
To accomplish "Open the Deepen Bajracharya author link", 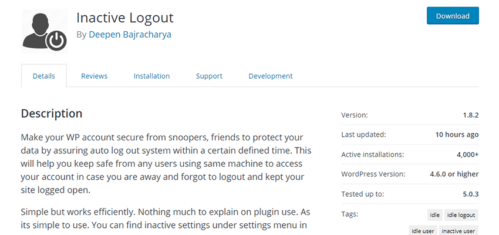I will (130, 35).
